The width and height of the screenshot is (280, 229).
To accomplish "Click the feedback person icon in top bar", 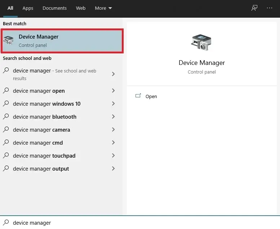I will [254, 8].
